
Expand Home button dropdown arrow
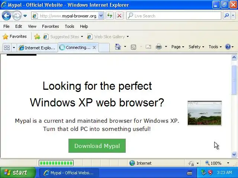pyautogui.click(x=125, y=47)
